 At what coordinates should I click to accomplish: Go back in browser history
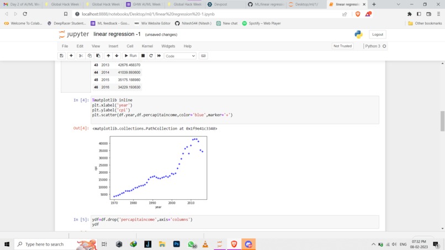pyautogui.click(x=7, y=14)
